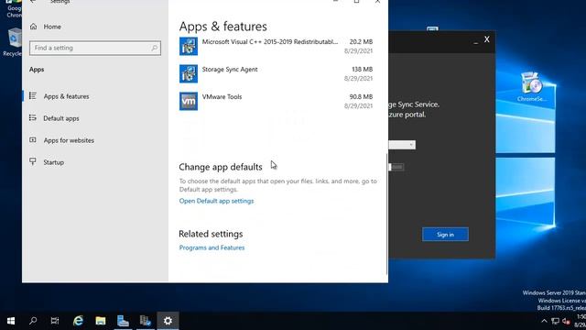The image size is (586, 330).
Task: Open Programs and Features link
Action: pos(212,247)
